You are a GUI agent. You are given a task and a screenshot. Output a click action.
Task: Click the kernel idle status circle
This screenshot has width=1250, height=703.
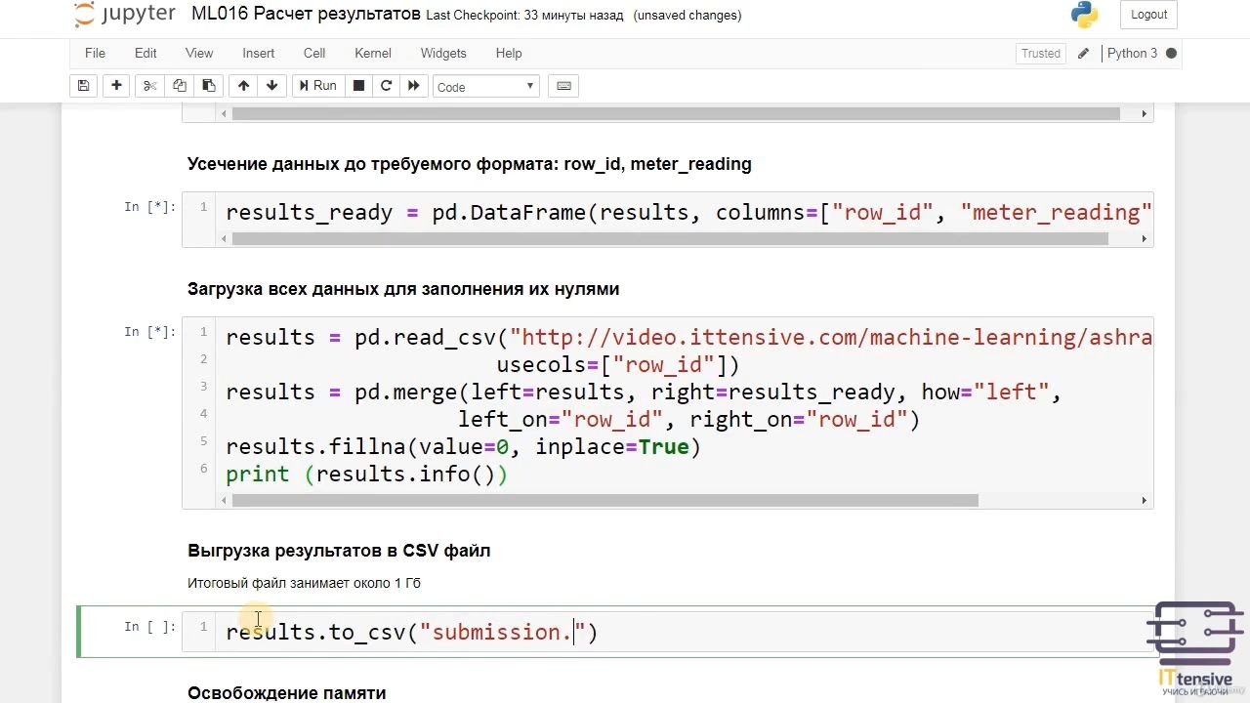click(x=1171, y=54)
